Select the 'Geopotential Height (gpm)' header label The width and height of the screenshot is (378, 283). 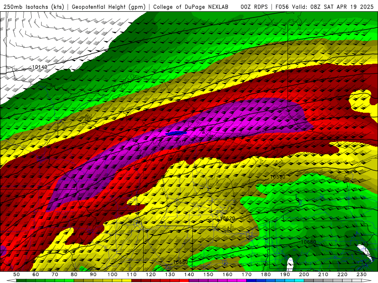click(x=109, y=7)
